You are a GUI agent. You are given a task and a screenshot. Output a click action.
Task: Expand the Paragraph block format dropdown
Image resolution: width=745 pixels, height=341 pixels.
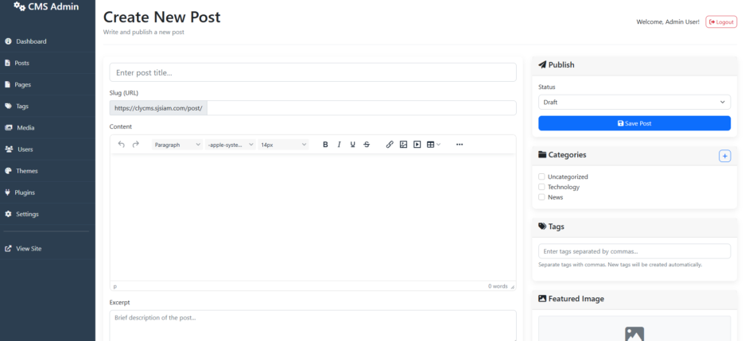click(177, 145)
